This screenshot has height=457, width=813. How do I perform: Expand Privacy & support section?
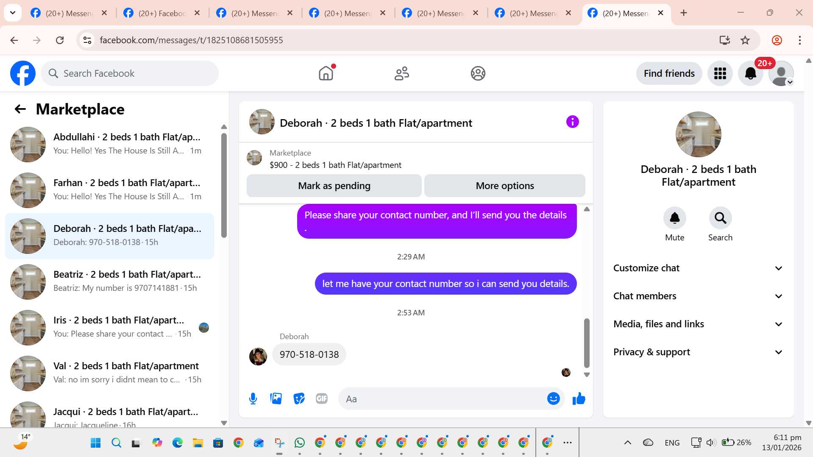click(698, 352)
